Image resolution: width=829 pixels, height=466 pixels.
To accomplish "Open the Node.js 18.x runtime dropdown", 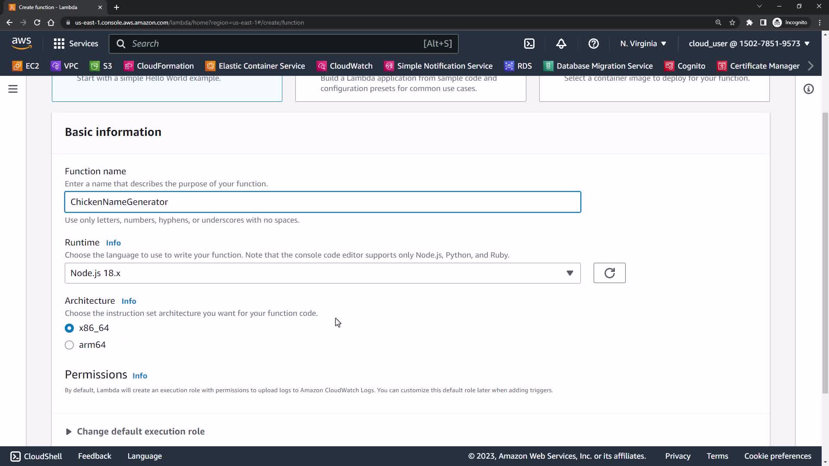I will coord(322,273).
